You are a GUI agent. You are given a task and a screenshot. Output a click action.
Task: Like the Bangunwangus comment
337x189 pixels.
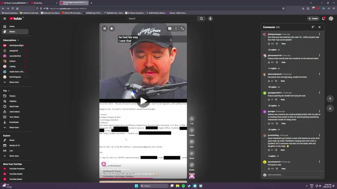(x=269, y=44)
